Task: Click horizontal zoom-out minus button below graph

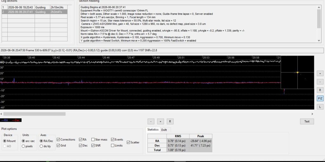Action: coord(151,121)
